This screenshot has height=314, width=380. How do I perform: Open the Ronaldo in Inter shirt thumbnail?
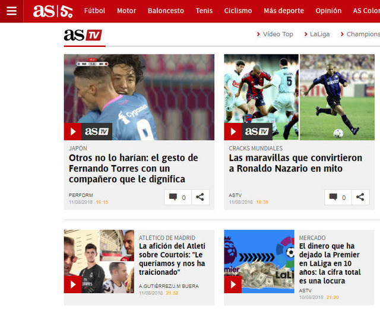(x=337, y=97)
